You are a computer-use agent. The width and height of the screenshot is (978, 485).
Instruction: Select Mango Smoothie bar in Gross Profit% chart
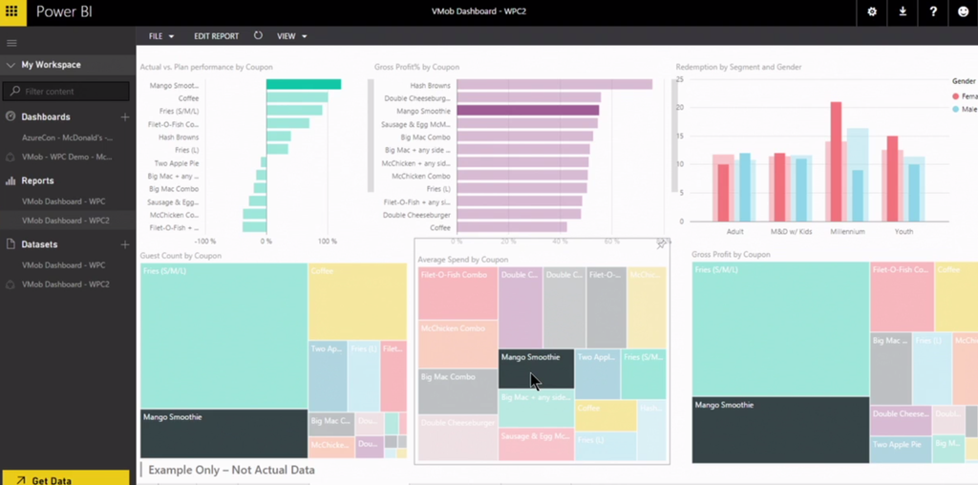coord(527,111)
